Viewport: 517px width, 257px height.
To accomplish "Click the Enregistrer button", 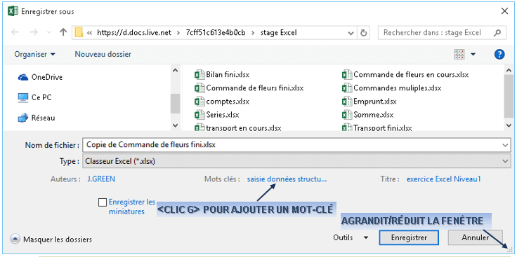I will (x=409, y=237).
